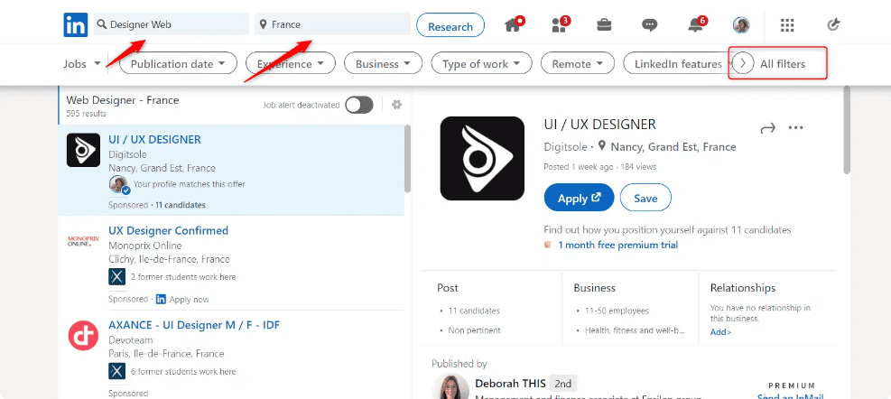The width and height of the screenshot is (891, 399).
Task: Click the icon right of apps grid
Action: coord(833,24)
